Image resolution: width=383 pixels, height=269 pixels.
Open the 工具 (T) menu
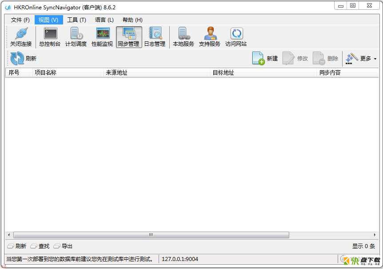click(77, 20)
